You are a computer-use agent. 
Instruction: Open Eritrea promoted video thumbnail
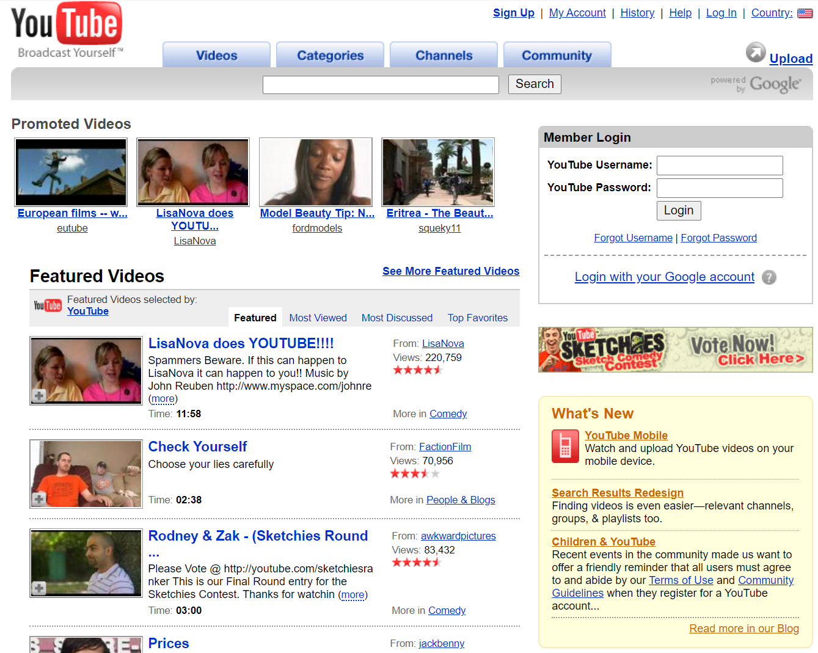pyautogui.click(x=438, y=172)
